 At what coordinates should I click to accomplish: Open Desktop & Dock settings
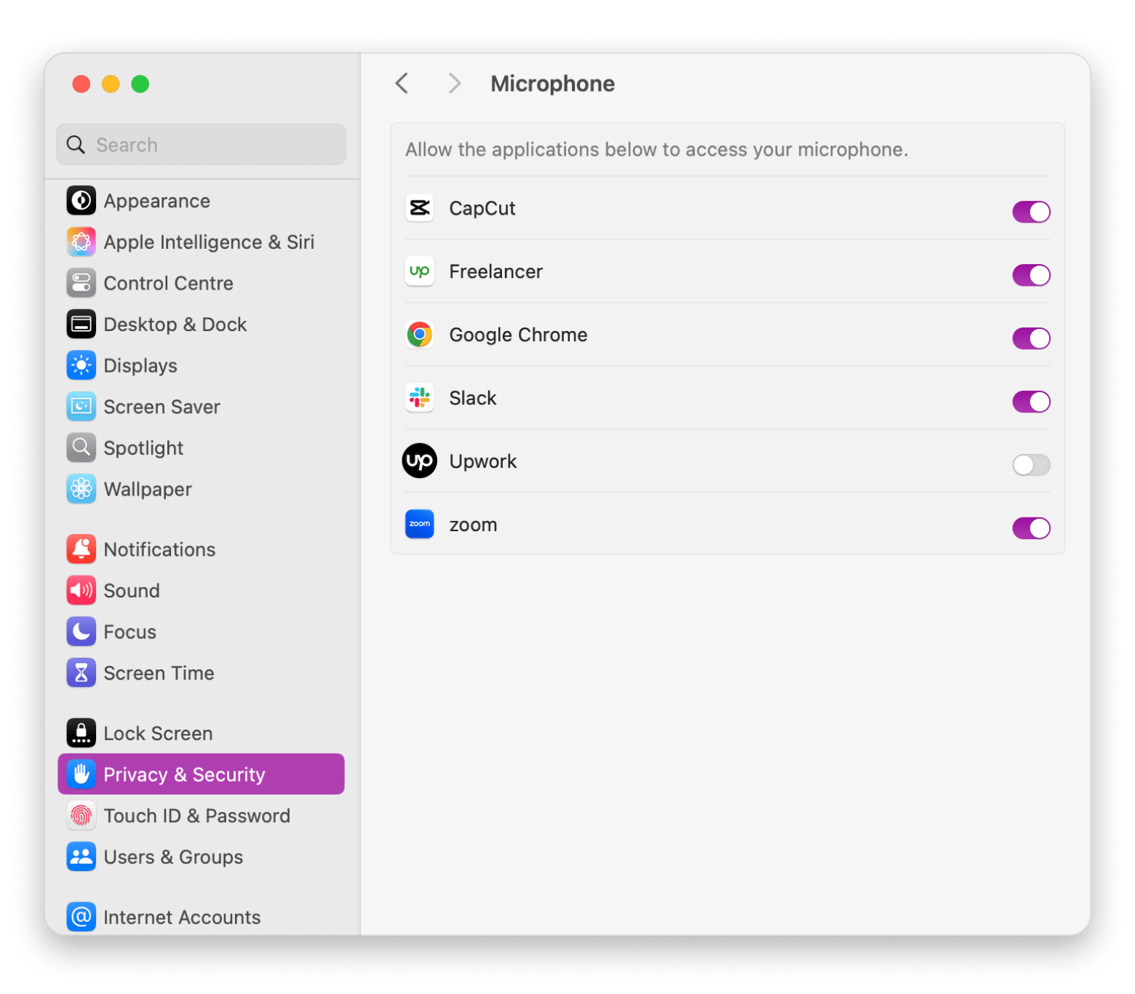click(x=175, y=325)
